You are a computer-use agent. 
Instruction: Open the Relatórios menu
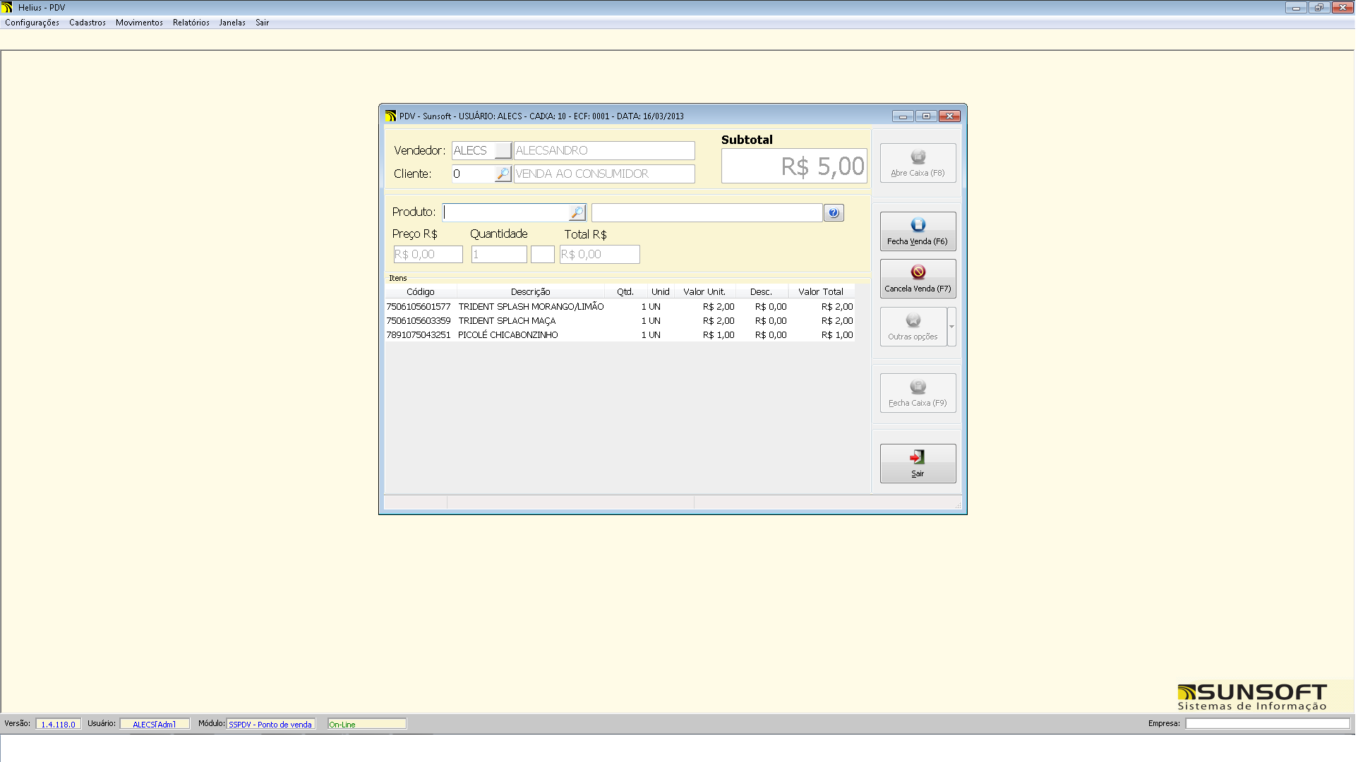(191, 23)
